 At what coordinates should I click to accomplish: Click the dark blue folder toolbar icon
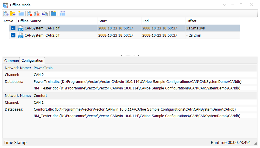click(x=53, y=13)
